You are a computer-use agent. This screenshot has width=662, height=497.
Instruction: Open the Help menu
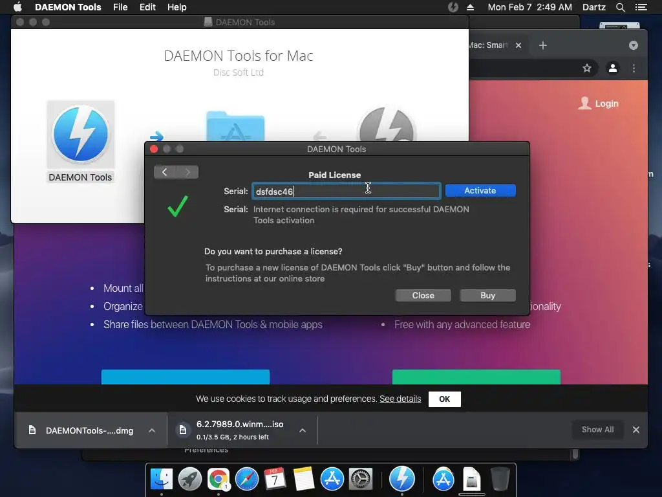tap(177, 7)
